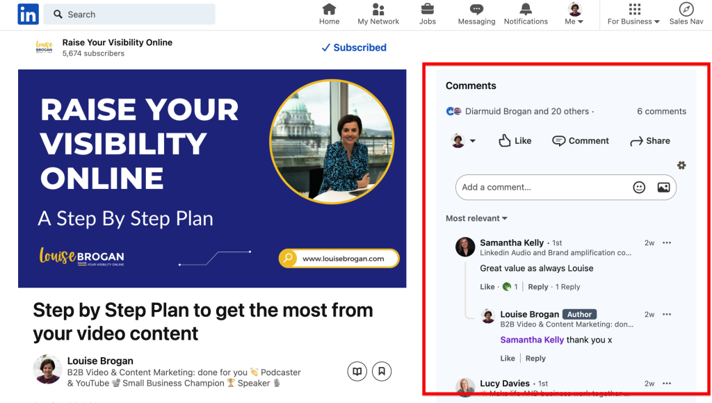The width and height of the screenshot is (712, 403).
Task: Insert emoji in the comment box
Action: (x=639, y=187)
